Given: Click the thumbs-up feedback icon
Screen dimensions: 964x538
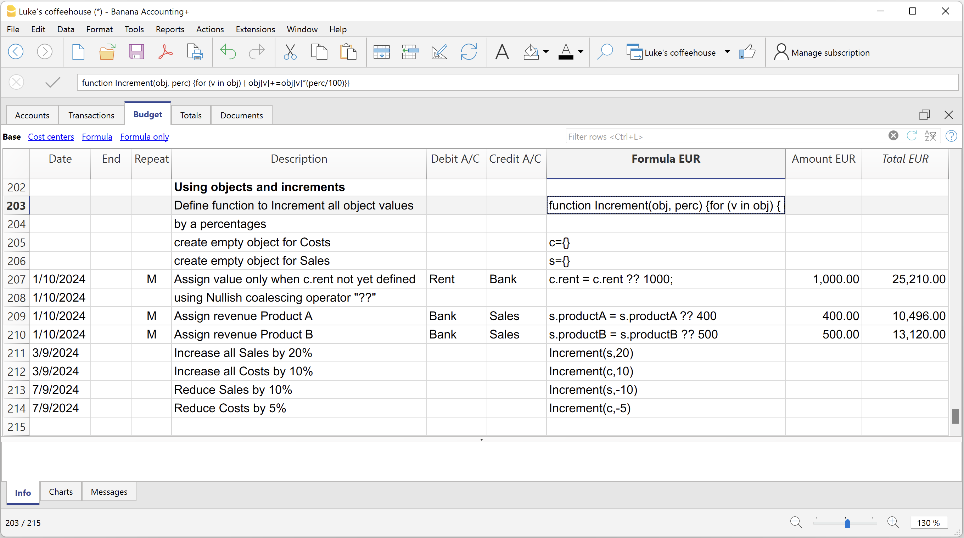Looking at the screenshot, I should tap(747, 52).
